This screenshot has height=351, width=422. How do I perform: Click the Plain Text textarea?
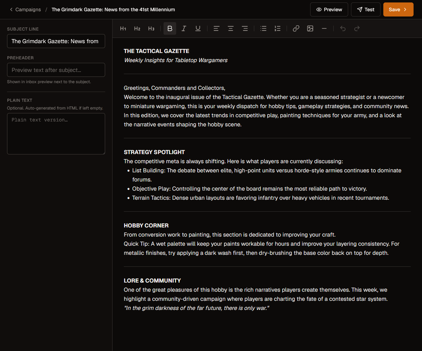pos(56,134)
